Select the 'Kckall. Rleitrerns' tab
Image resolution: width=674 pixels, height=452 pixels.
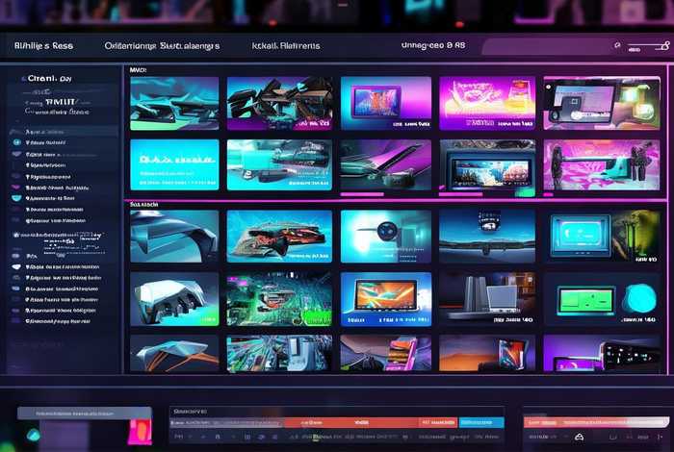click(x=286, y=45)
